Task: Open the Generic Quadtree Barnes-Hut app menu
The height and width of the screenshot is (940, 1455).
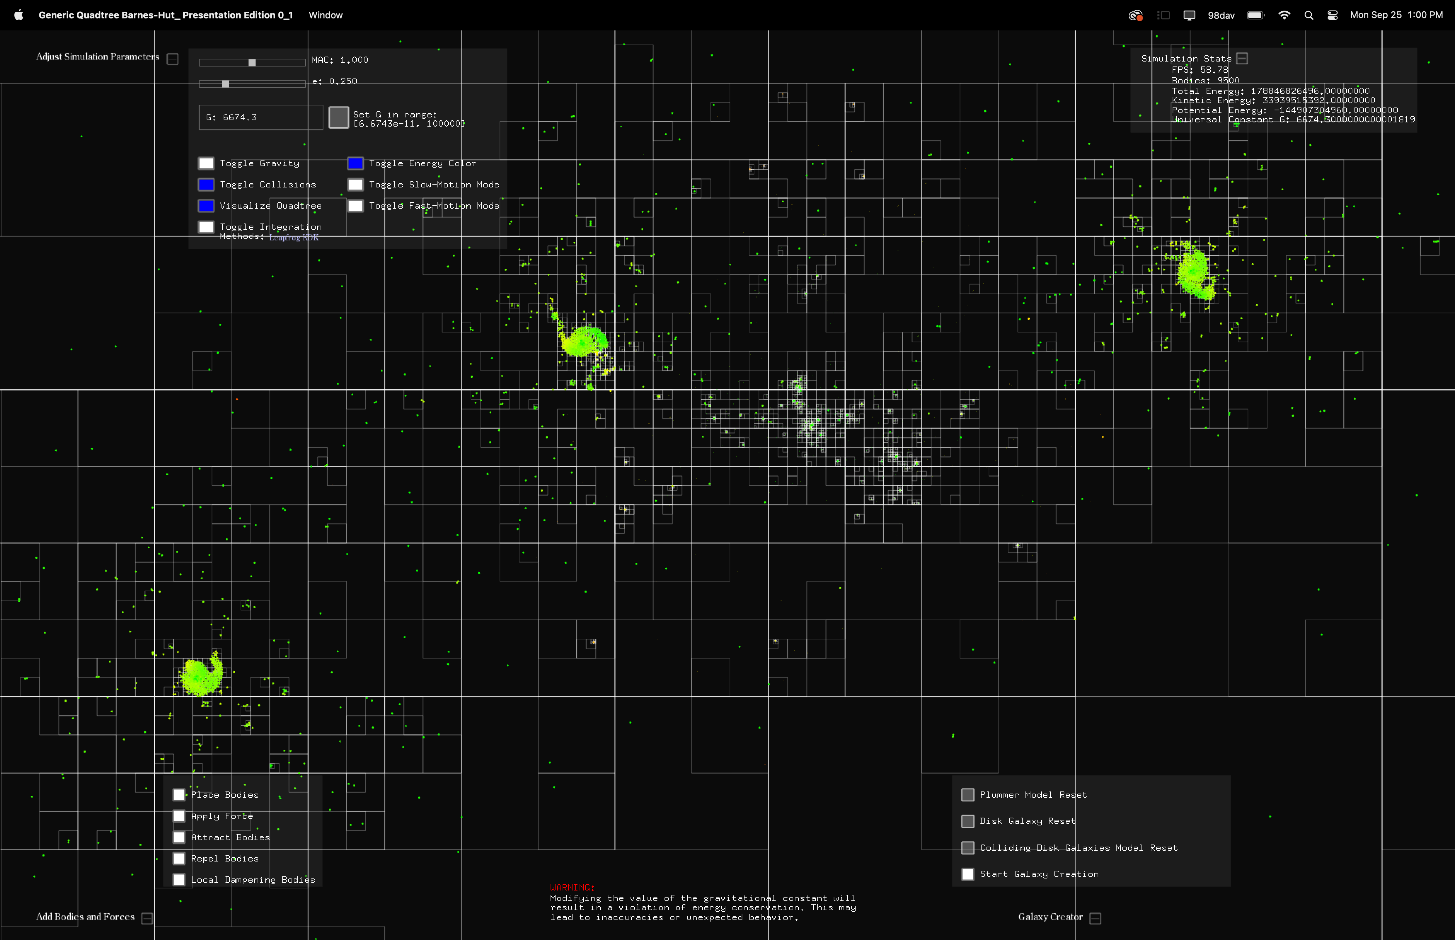Action: 166,15
